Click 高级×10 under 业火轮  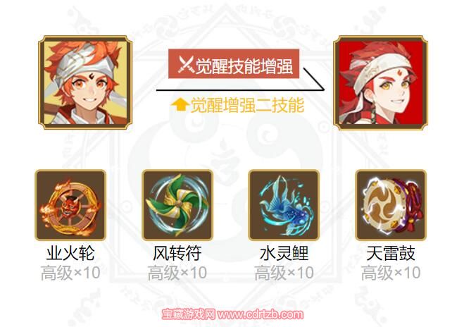click(70, 273)
